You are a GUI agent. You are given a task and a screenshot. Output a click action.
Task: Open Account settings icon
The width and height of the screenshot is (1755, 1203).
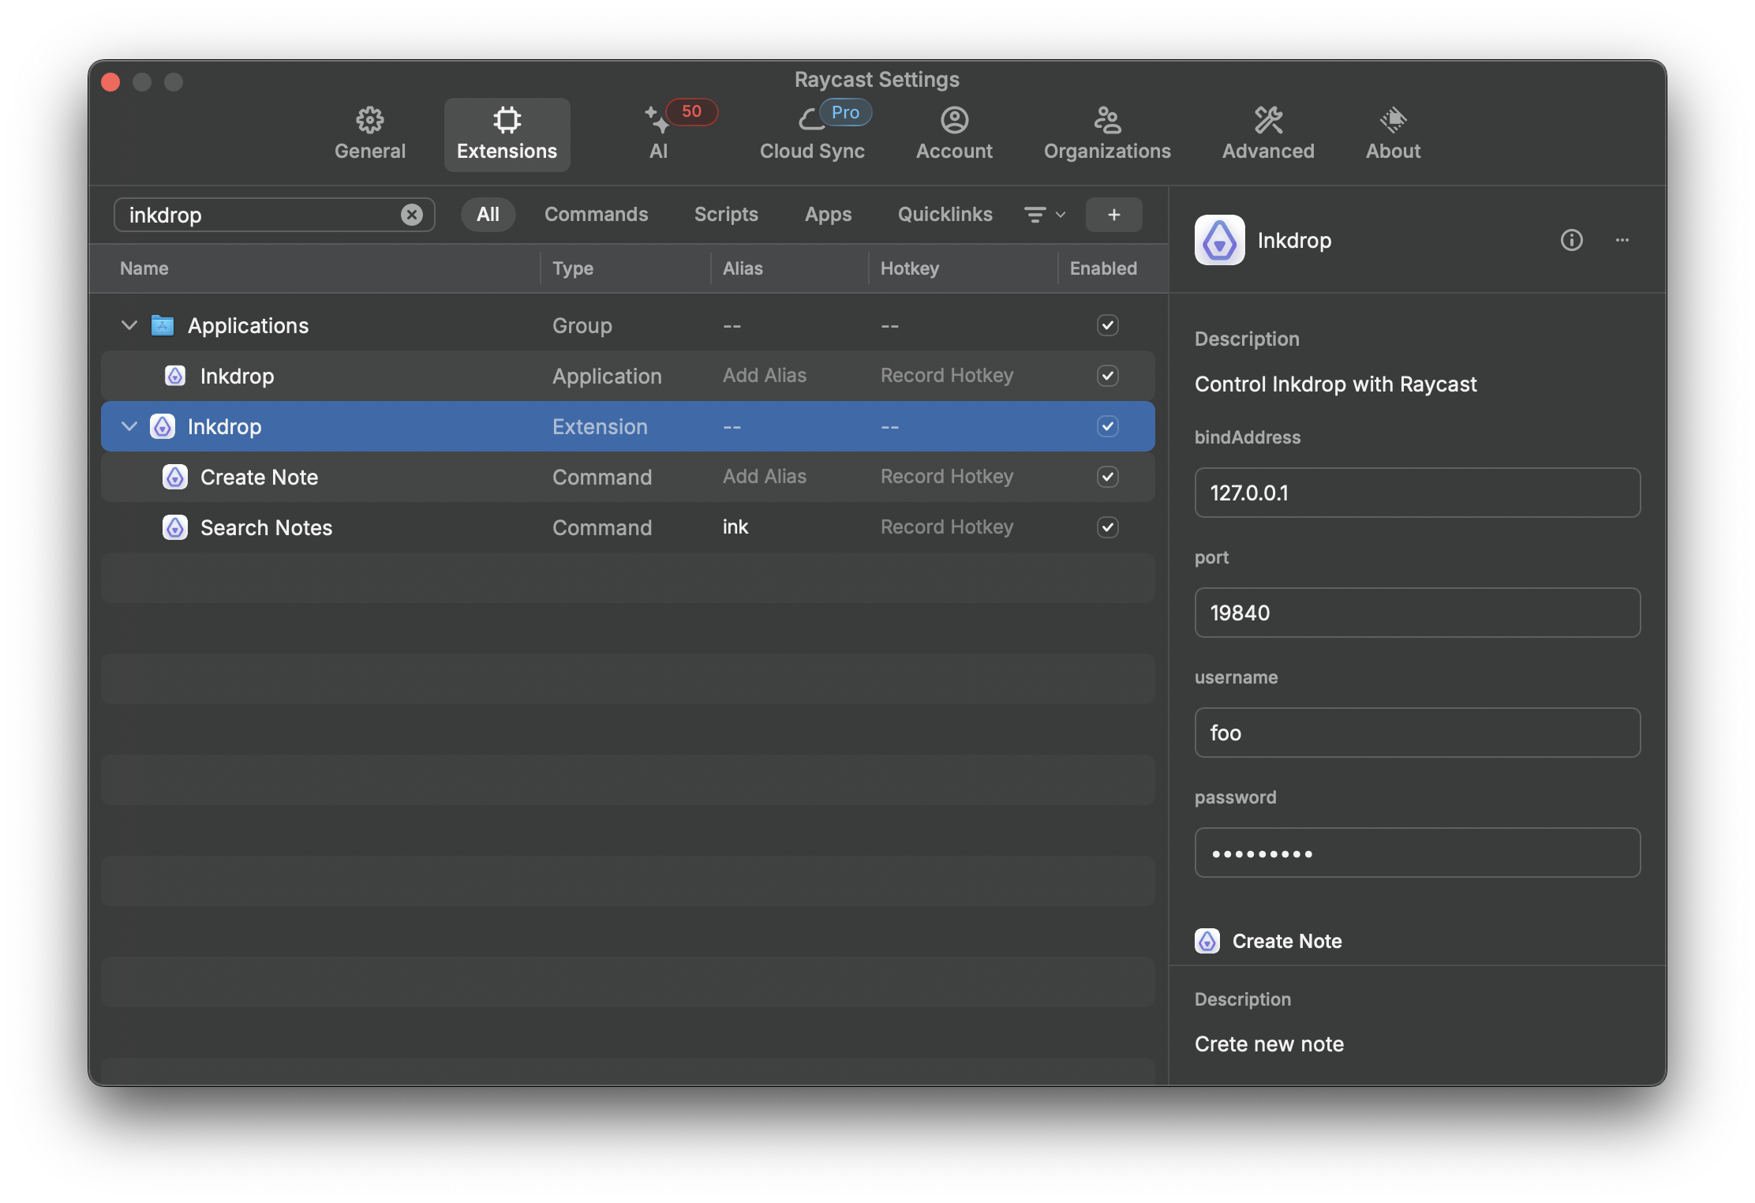[954, 119]
